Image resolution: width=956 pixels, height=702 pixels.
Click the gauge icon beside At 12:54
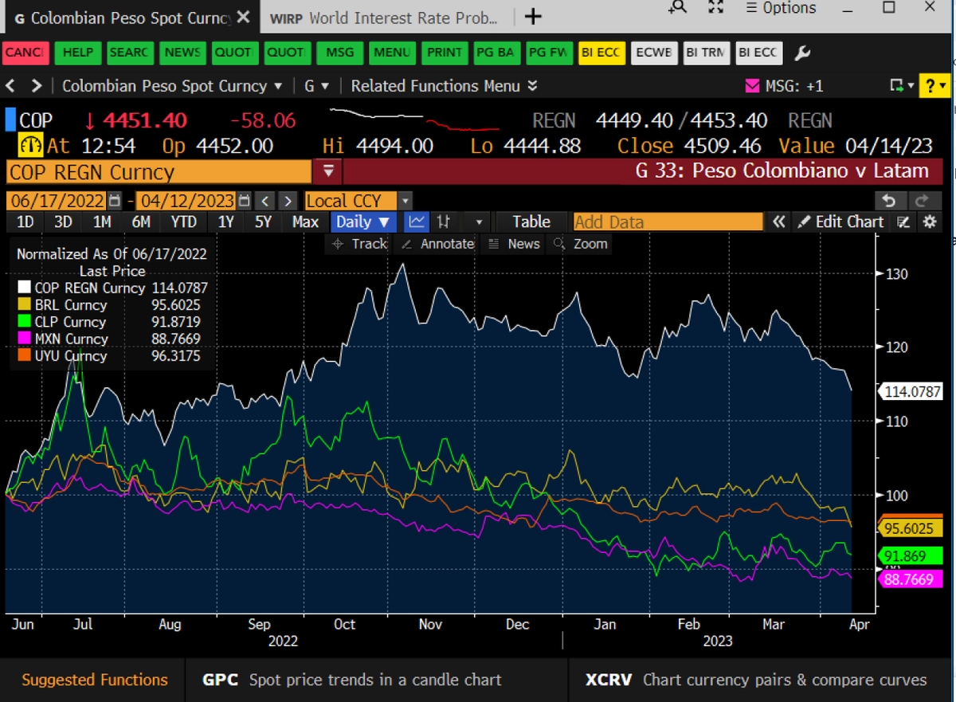31,146
